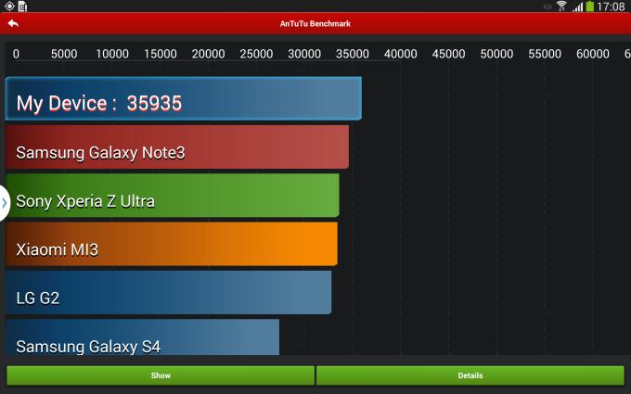
Task: Select the LG G2 bar
Action: [x=168, y=292]
